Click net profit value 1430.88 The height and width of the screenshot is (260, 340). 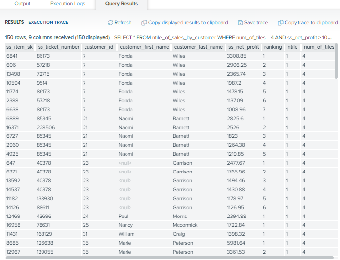pos(236,189)
